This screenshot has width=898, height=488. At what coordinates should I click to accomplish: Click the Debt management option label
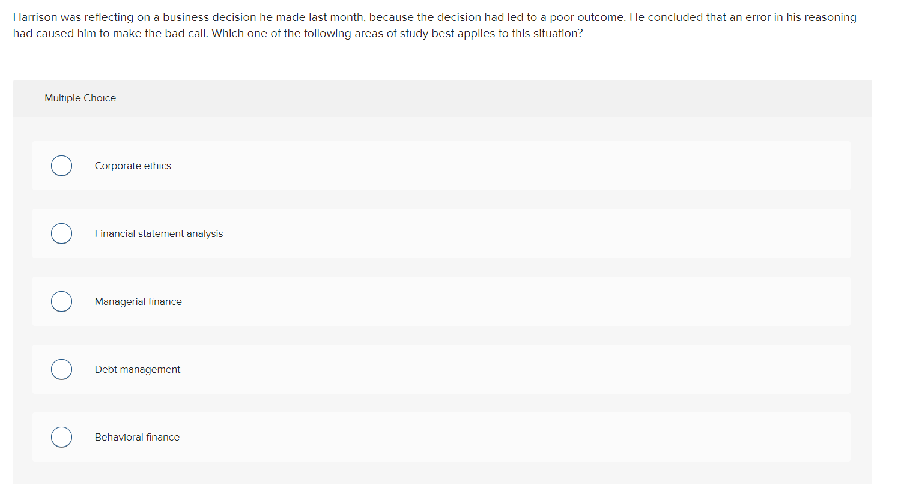(x=137, y=369)
